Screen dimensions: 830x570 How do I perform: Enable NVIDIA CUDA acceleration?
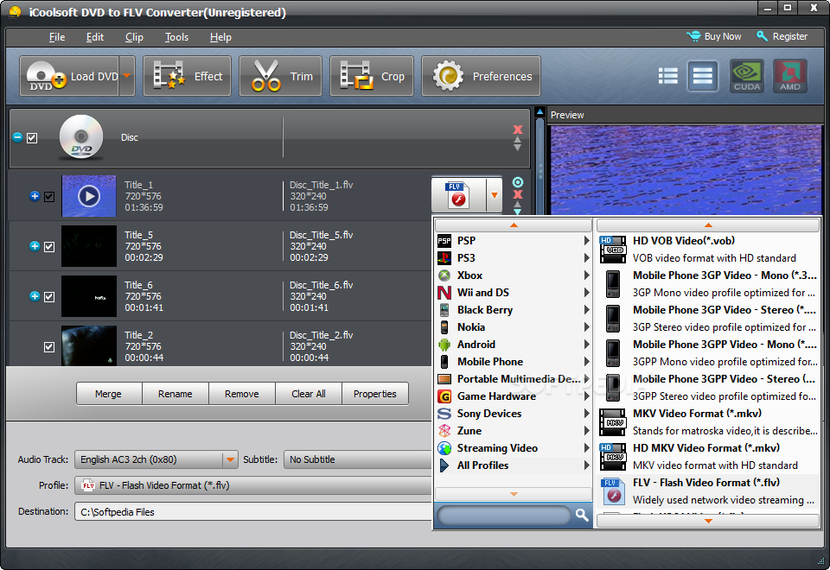pyautogui.click(x=747, y=76)
